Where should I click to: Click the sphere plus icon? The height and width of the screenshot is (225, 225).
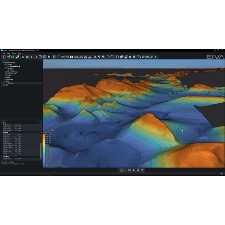(152, 57)
